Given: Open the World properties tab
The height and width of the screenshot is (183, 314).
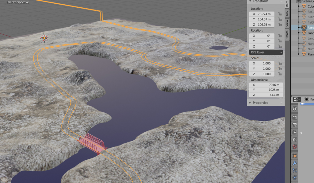Looking at the screenshot, I should click(295, 147).
